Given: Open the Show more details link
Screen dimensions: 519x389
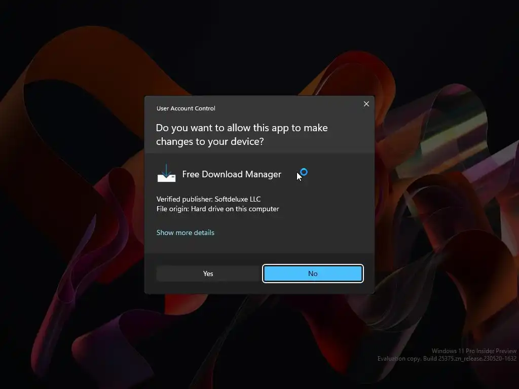Looking at the screenshot, I should [x=186, y=232].
